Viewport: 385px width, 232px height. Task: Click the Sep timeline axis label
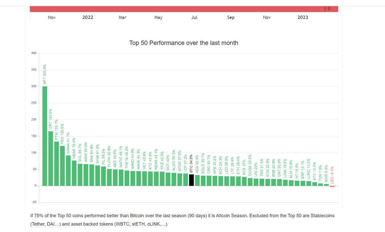pyautogui.click(x=231, y=17)
